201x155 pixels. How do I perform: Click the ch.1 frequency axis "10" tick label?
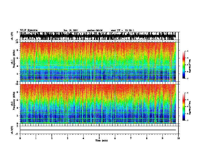17,42
